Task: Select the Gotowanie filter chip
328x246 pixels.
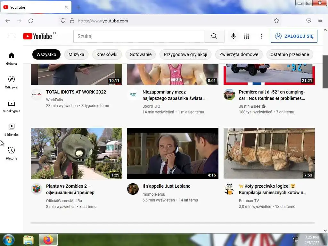Action: point(141,54)
